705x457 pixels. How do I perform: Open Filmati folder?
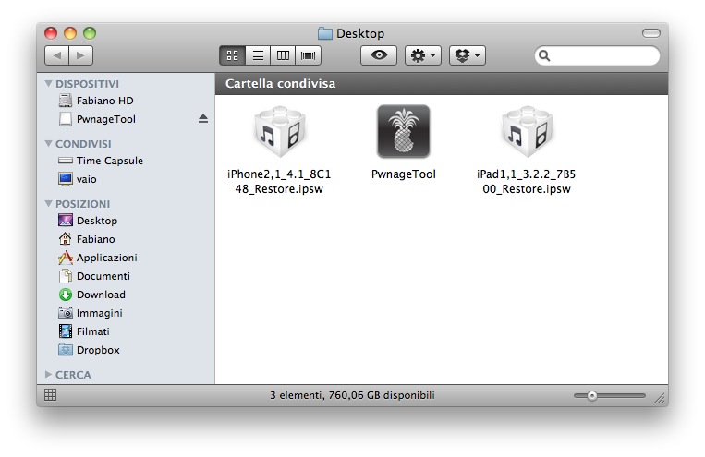(x=84, y=331)
